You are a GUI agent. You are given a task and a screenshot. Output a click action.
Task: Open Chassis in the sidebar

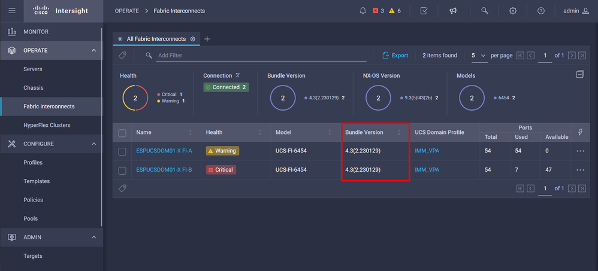coord(51,88)
